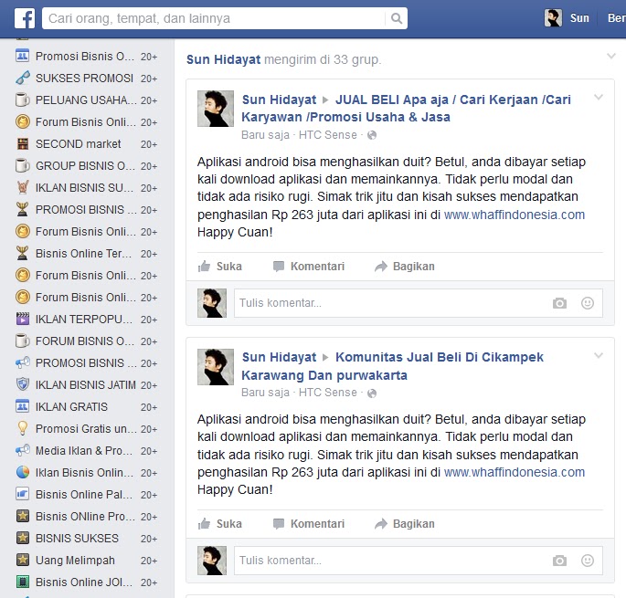Screen dimensions: 626x598
Task: Open PELUANG USAHA group mug icon
Action: (x=22, y=100)
